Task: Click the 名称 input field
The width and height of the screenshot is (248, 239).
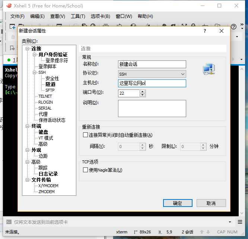Action: tap(152, 64)
